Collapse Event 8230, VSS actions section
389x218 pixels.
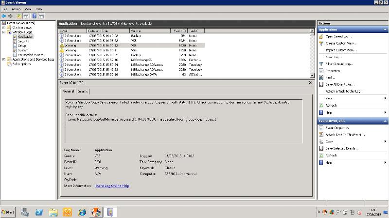pyautogui.click(x=385, y=121)
